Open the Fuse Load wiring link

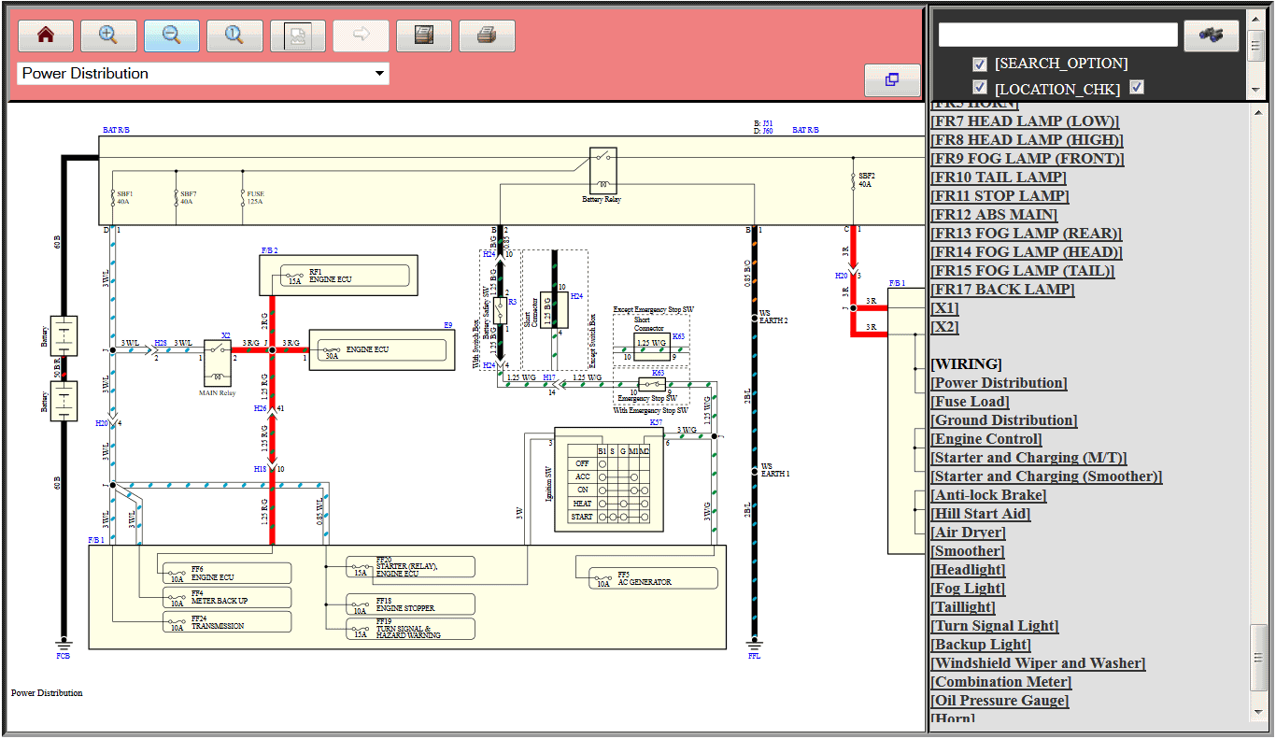tap(970, 402)
